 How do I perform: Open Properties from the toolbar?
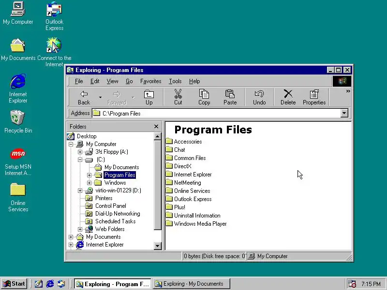click(x=314, y=98)
